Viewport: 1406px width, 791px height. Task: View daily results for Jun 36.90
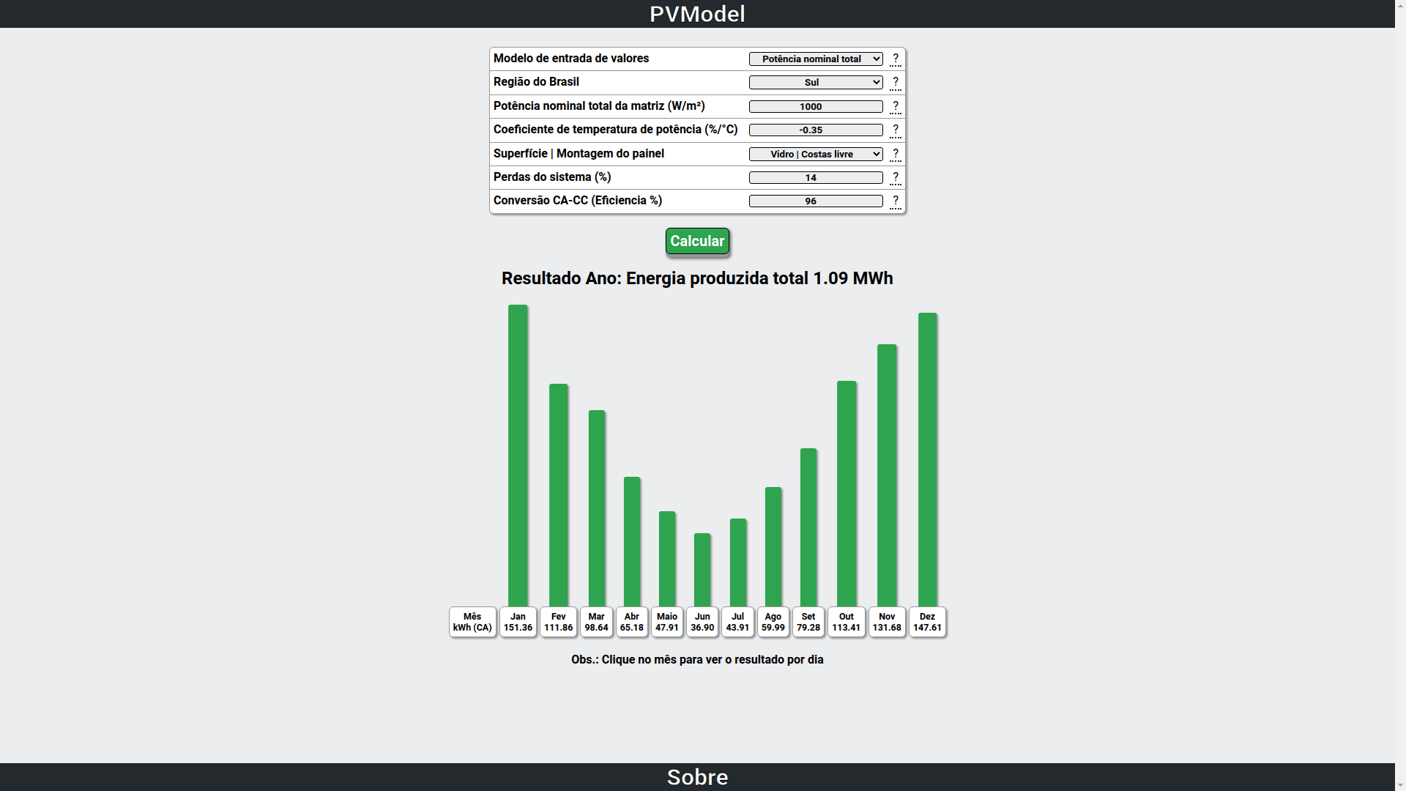pyautogui.click(x=702, y=622)
